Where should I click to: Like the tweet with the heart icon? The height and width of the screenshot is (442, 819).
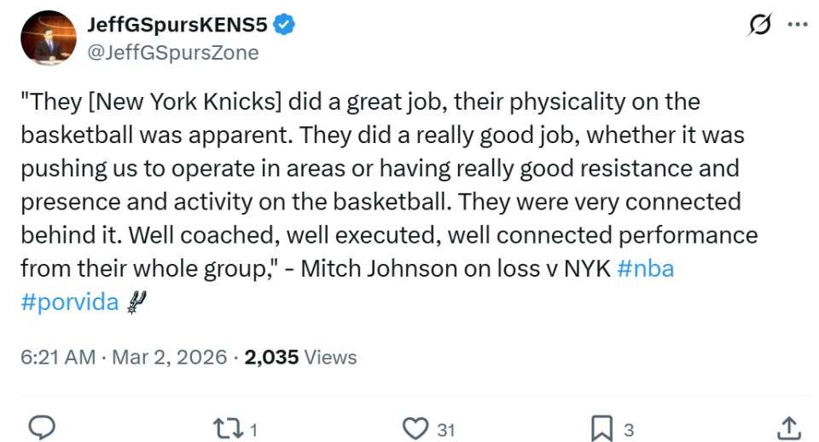pyautogui.click(x=416, y=428)
